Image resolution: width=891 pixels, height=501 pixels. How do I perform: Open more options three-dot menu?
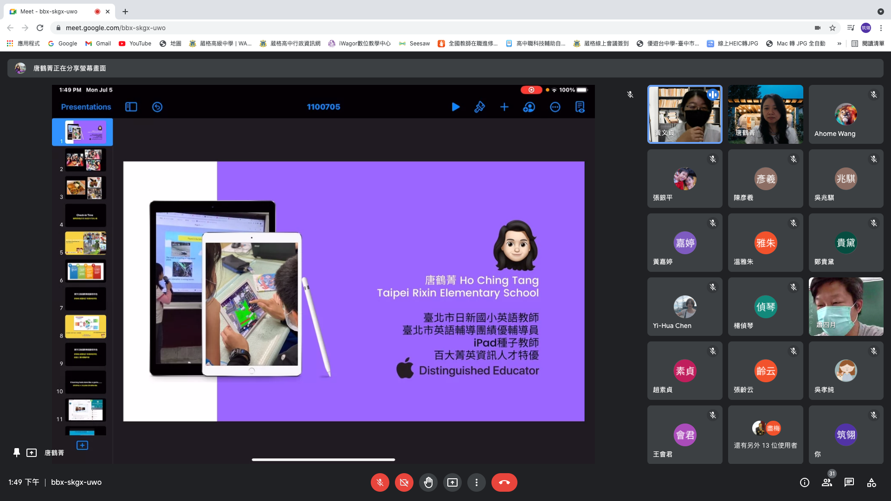point(476,482)
